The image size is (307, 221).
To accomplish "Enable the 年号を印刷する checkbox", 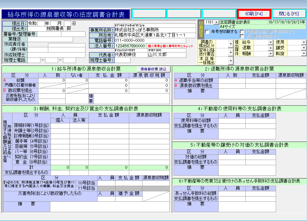I will tap(207, 32).
